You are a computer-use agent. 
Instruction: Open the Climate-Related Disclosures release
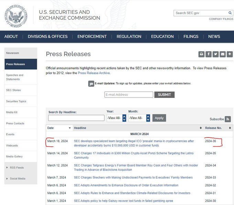pyautogui.click(x=132, y=193)
